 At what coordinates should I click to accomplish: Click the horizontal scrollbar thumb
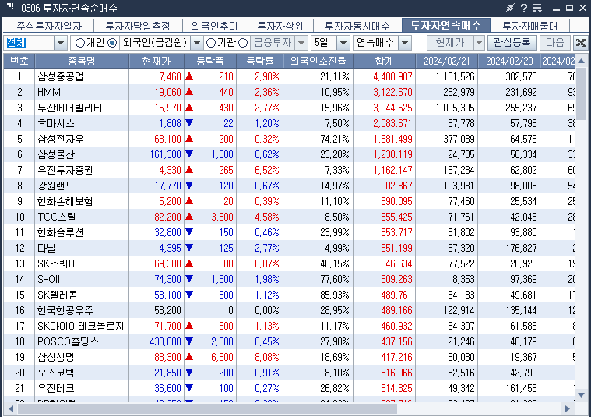(x=207, y=408)
